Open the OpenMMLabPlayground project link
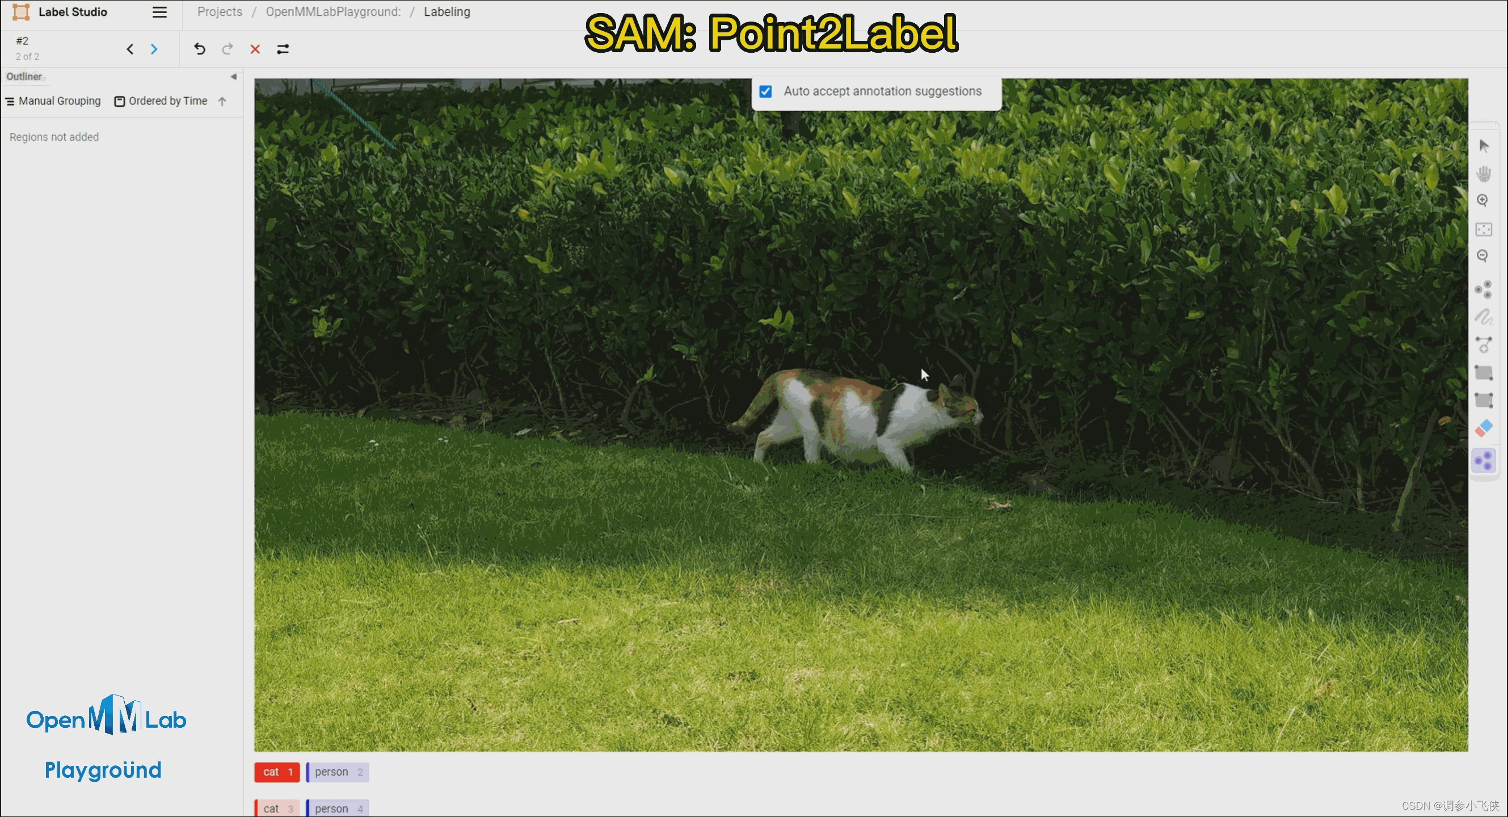 [331, 11]
